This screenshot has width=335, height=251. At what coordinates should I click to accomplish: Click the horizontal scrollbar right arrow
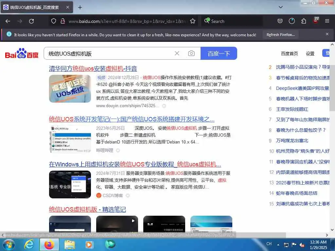[327, 235]
